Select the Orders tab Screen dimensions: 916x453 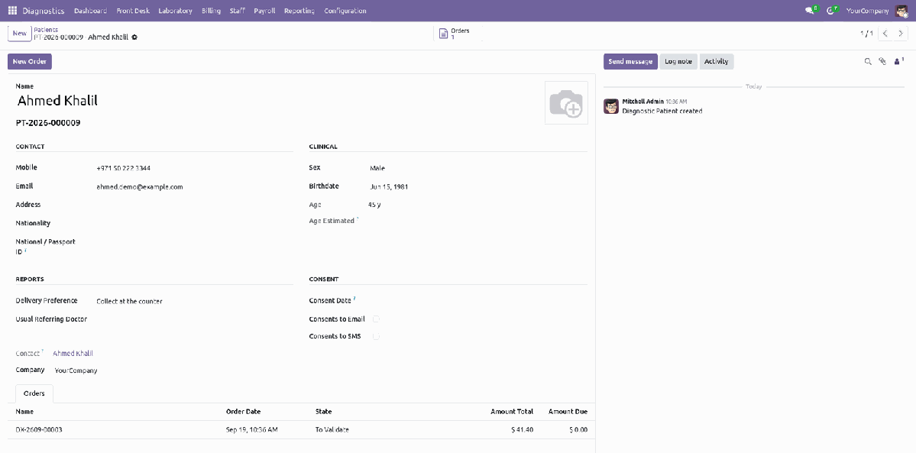coord(34,393)
